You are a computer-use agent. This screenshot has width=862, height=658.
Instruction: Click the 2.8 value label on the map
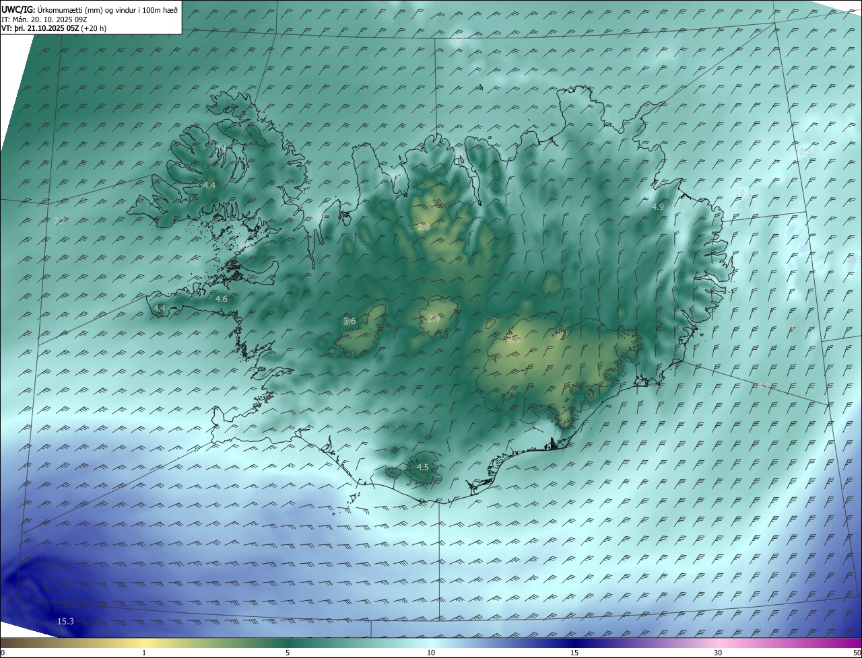[424, 227]
